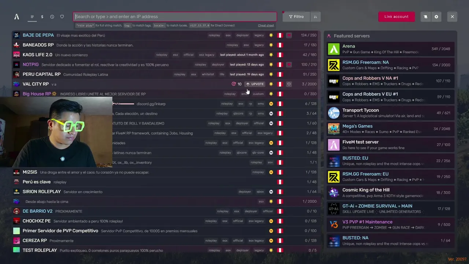Click the DE BARRIO V2 server icon
Viewport: 469px width, 264px height.
click(16, 211)
